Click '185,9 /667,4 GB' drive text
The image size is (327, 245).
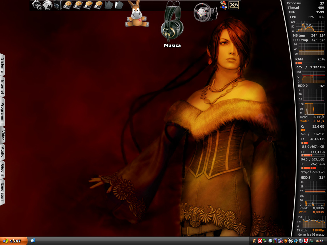313,147
